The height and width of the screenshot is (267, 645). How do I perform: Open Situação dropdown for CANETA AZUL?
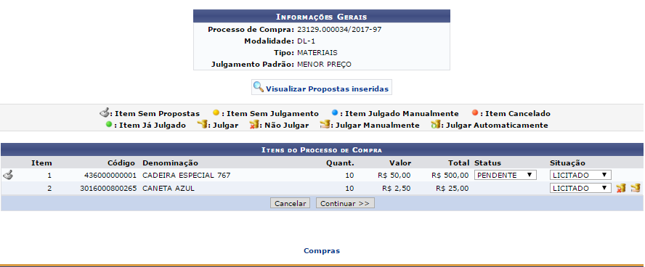coord(580,188)
